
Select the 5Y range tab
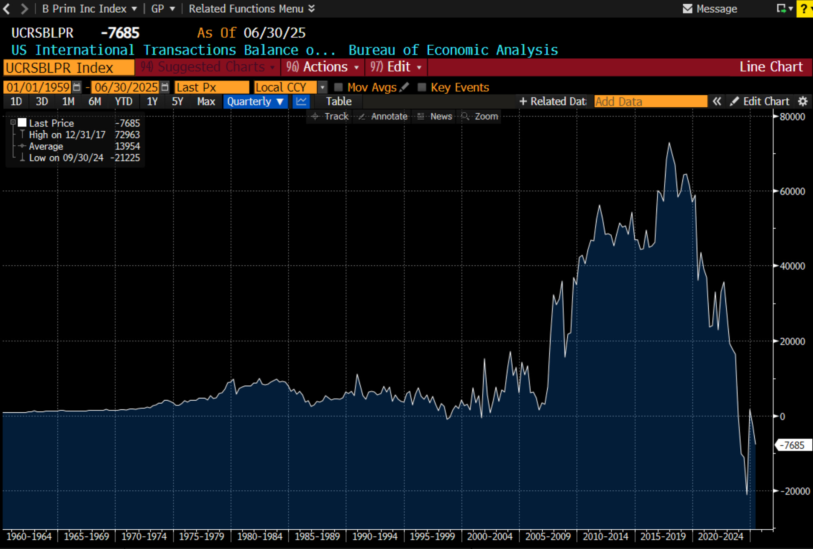tap(177, 101)
